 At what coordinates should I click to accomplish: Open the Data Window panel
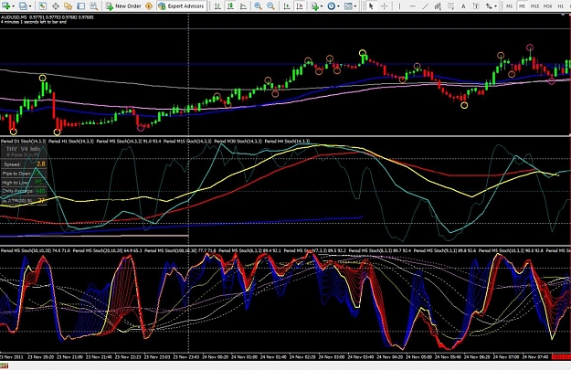pyautogui.click(x=56, y=5)
